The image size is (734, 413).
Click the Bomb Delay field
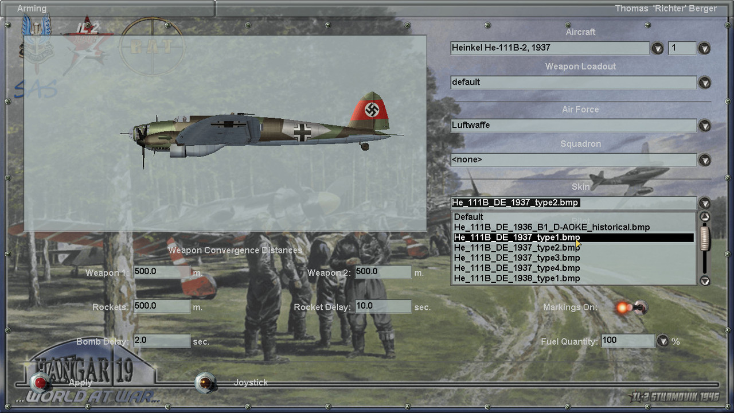point(162,341)
